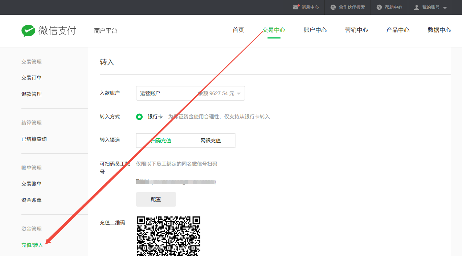Viewport: 462px width, 256px height.
Task: Open 帮助中心 link
Action: pyautogui.click(x=394, y=7)
